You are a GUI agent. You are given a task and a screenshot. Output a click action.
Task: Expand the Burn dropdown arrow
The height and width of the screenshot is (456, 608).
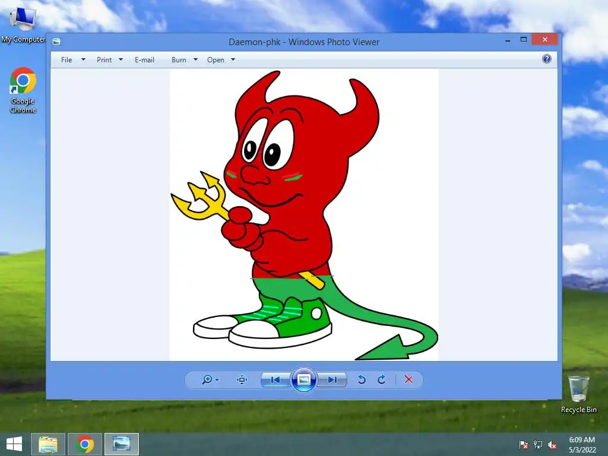pos(195,60)
